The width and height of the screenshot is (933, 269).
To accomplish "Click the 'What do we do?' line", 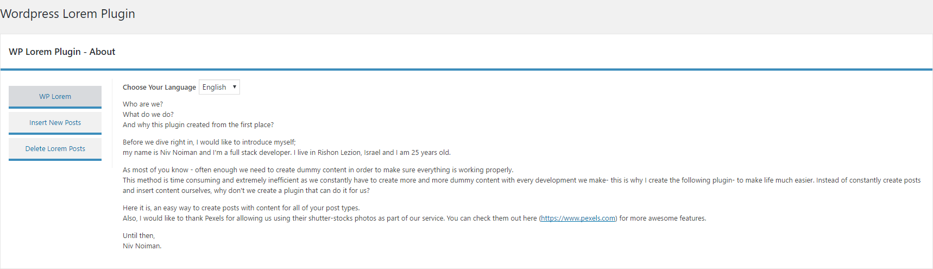I will 148,115.
